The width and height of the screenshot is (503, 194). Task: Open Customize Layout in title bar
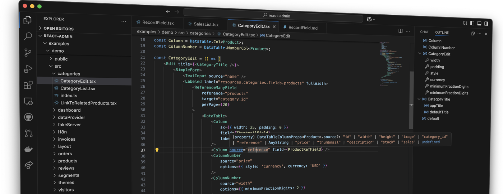(x=465, y=23)
